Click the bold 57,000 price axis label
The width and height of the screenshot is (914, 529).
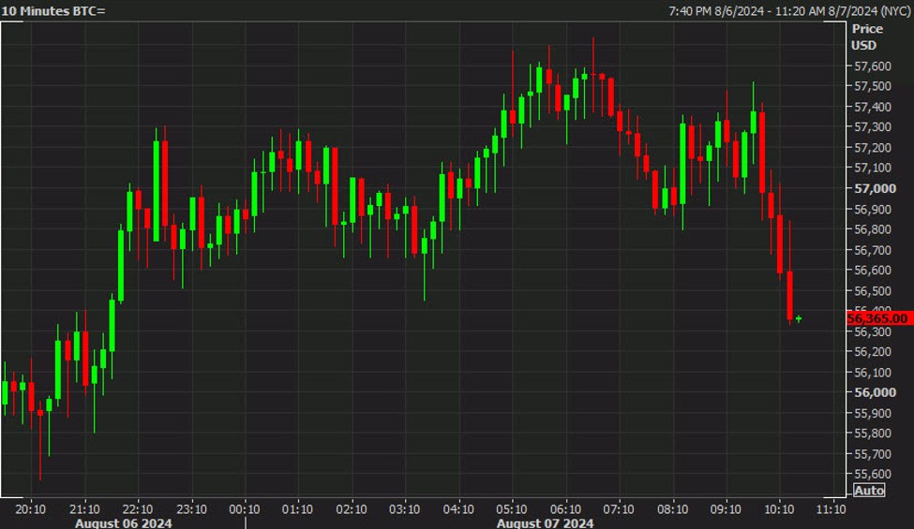click(x=872, y=188)
